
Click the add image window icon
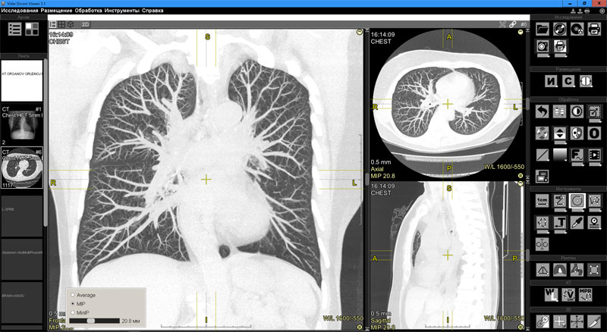click(543, 177)
